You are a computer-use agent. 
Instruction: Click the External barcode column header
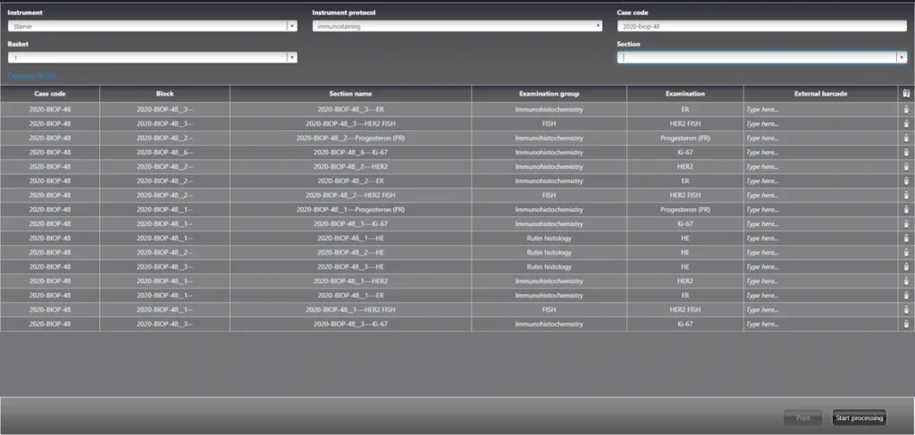820,93
